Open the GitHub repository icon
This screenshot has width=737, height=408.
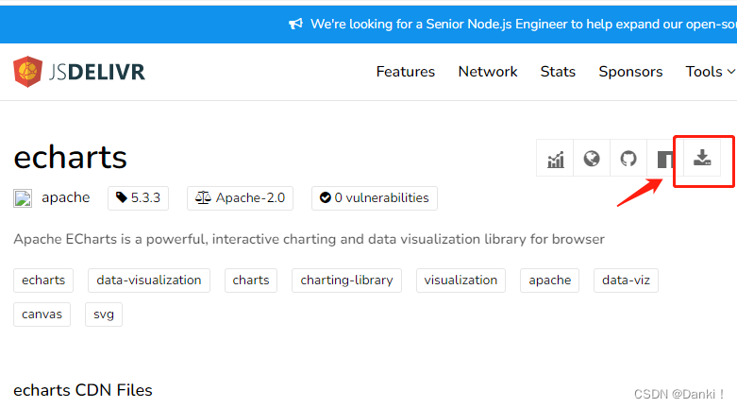pyautogui.click(x=628, y=159)
